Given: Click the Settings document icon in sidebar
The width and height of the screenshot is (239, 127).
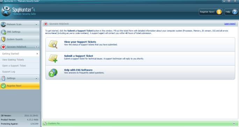Looking at the screenshot, I should pos(3,78).
